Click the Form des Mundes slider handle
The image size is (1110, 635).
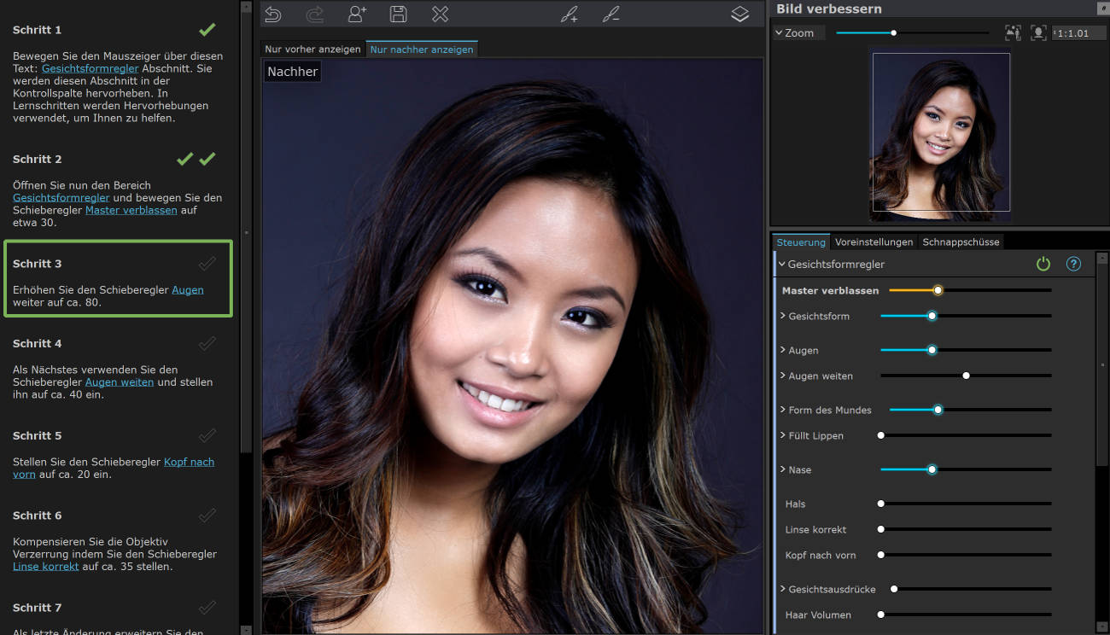click(x=938, y=410)
